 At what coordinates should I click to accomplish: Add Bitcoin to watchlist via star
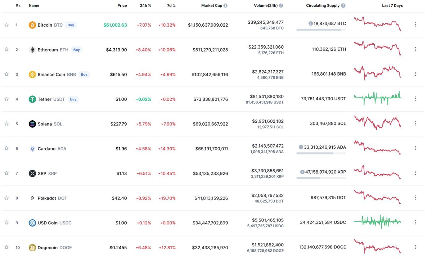tap(6, 25)
